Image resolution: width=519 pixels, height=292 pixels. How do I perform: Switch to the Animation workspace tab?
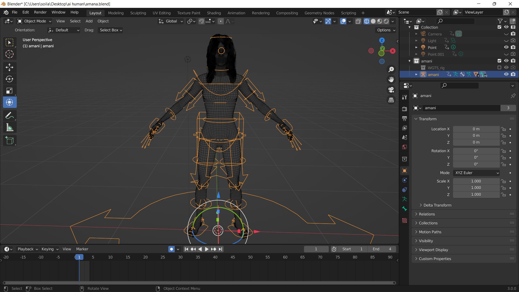tap(236, 13)
